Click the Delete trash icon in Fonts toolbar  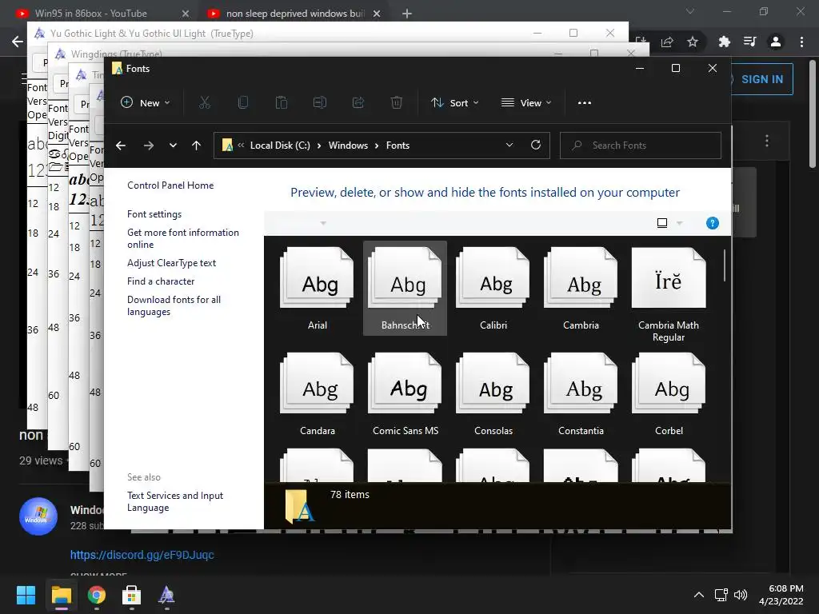397,103
